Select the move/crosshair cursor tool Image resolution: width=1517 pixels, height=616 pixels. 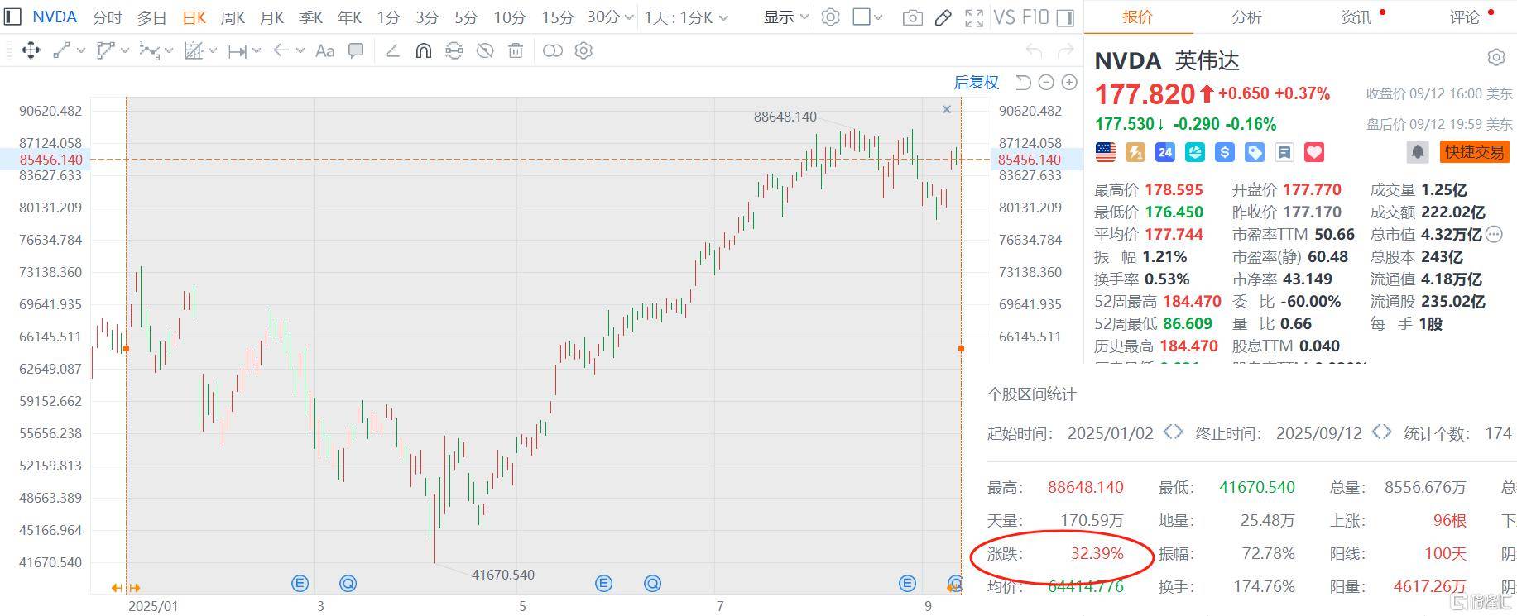click(x=31, y=51)
